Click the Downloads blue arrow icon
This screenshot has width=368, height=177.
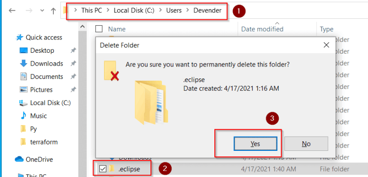[24, 64]
